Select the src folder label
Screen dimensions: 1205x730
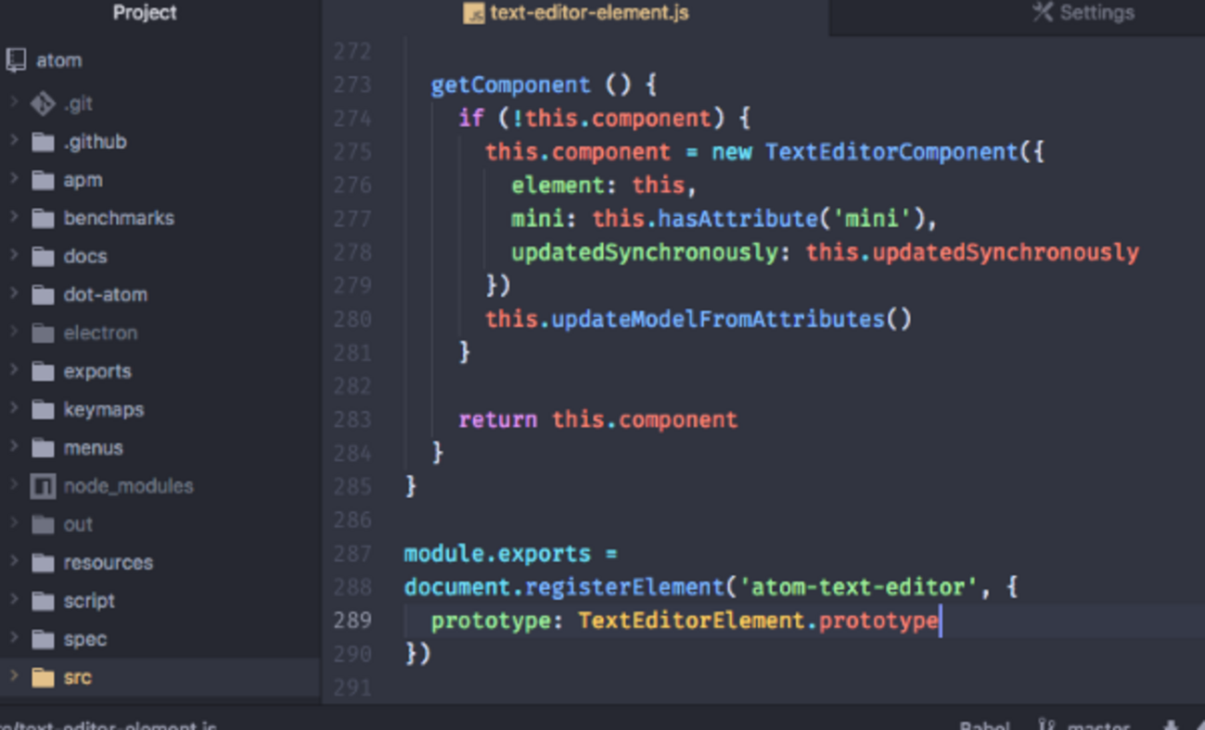click(x=78, y=678)
